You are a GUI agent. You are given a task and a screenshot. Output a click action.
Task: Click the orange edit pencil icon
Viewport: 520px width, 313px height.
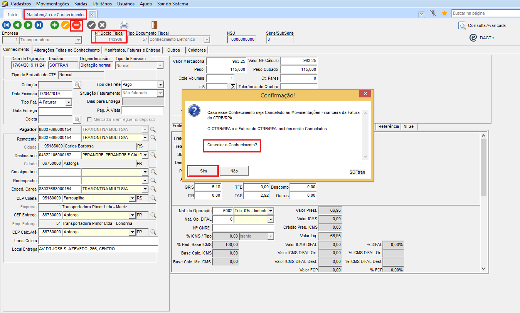coord(66,25)
